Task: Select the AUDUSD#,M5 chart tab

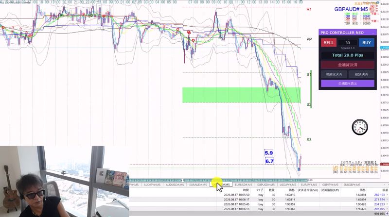Action: coord(175,185)
